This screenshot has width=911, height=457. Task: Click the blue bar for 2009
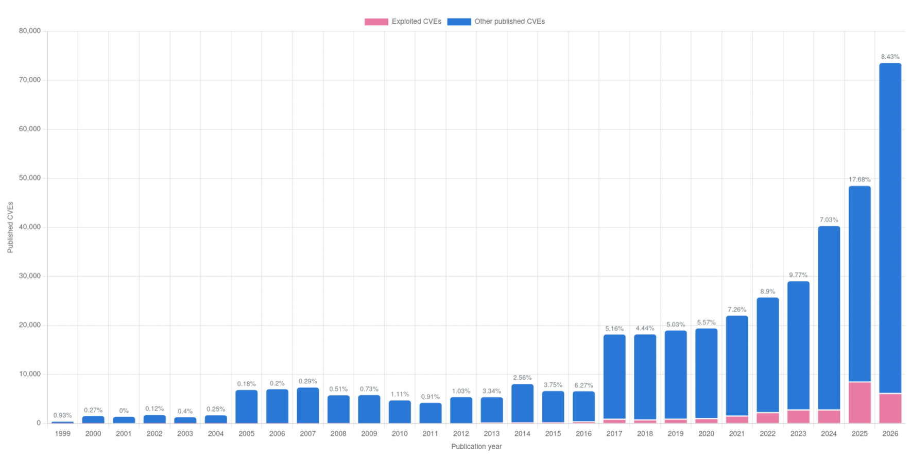pyautogui.click(x=369, y=409)
